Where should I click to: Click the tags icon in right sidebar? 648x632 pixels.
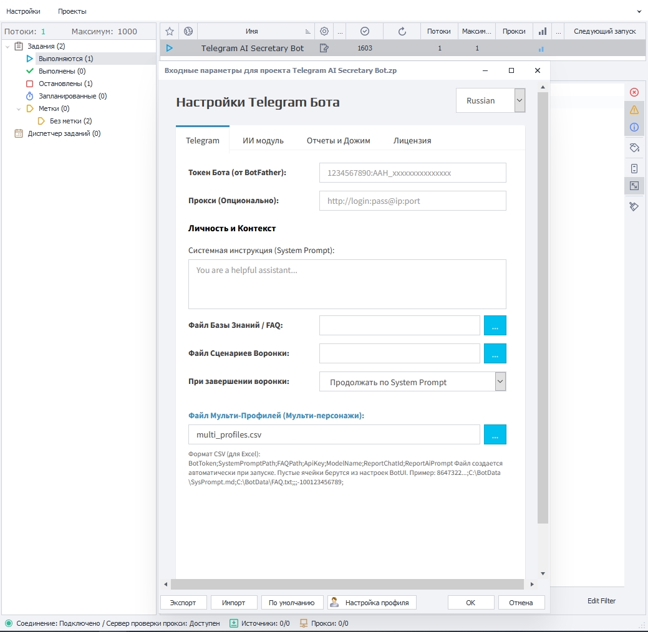click(x=634, y=148)
